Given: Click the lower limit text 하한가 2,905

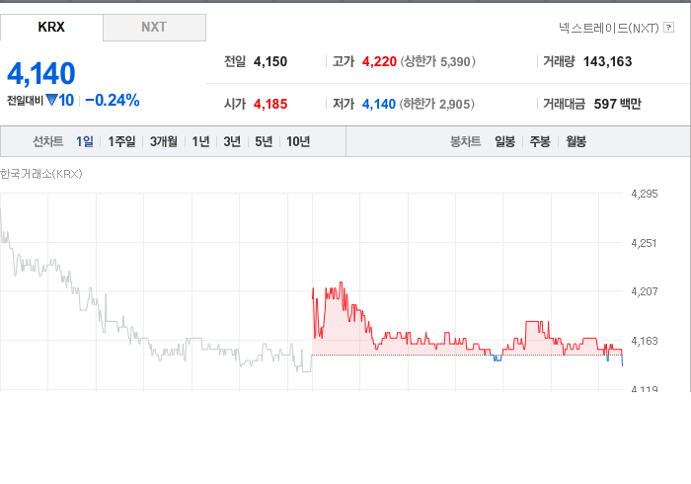Looking at the screenshot, I should pos(437,104).
